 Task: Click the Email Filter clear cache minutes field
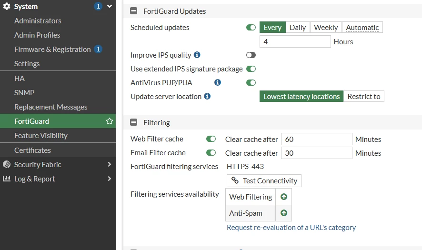[x=316, y=153]
